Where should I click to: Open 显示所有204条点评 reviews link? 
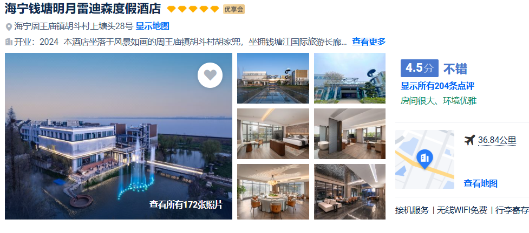437,86
